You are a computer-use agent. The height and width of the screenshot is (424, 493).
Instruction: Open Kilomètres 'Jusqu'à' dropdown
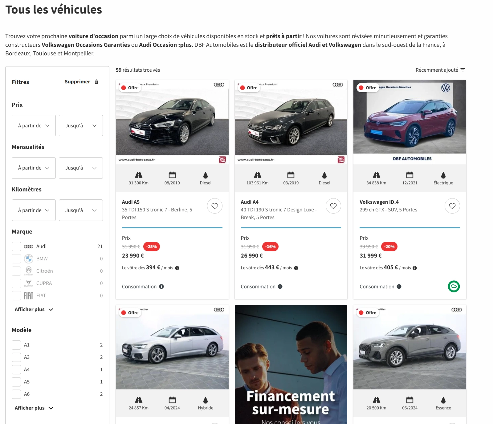pos(81,210)
